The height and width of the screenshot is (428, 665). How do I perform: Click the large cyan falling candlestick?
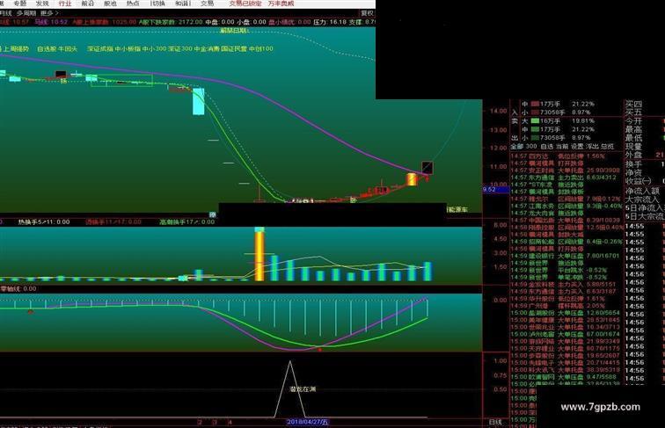click(199, 101)
